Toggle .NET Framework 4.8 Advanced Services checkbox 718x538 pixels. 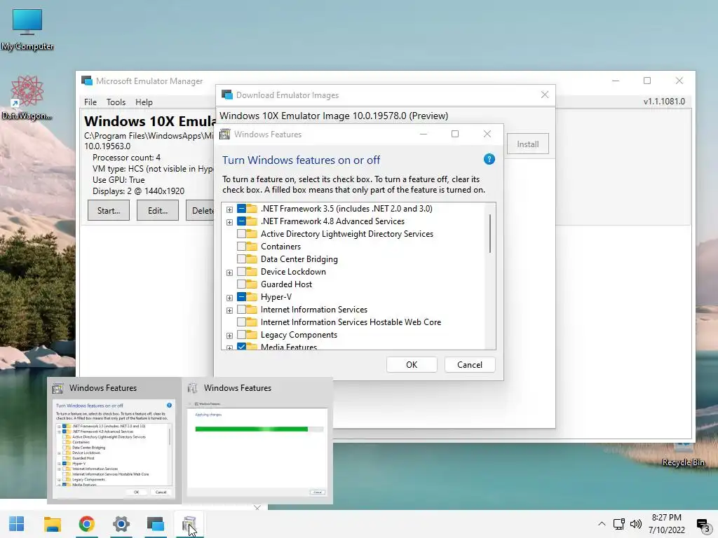(x=241, y=221)
